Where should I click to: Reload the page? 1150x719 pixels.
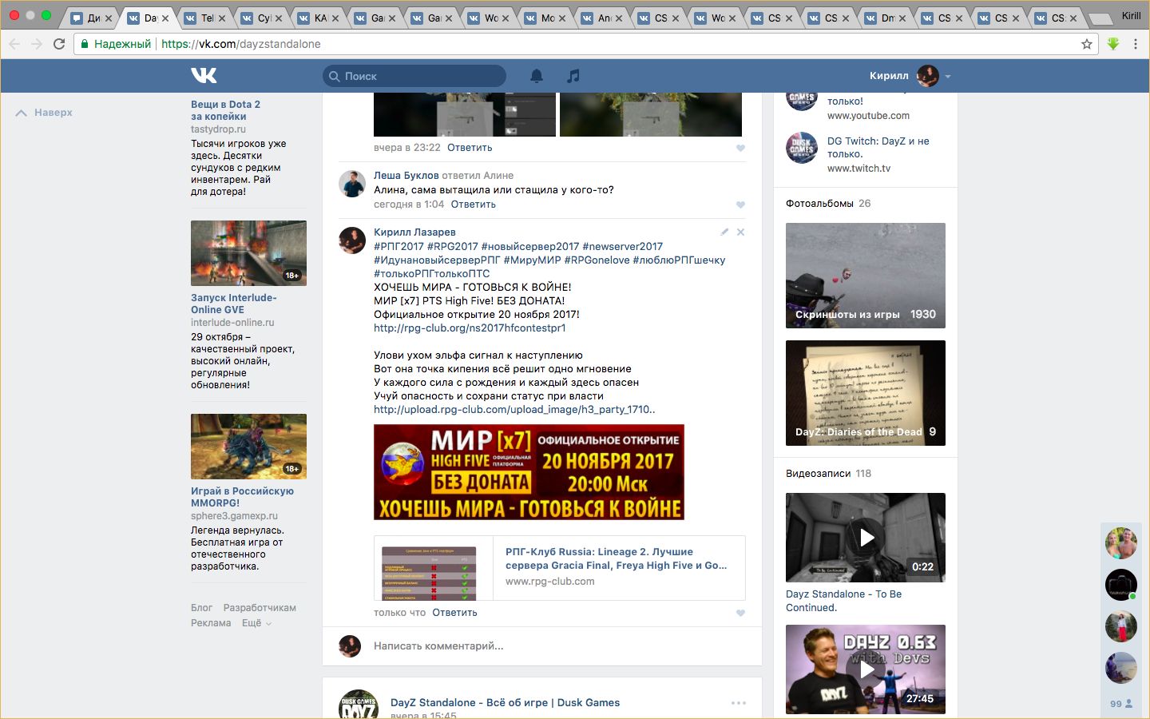click(x=59, y=44)
